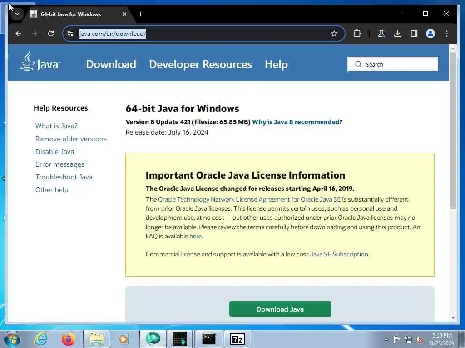Open the Troubleshoot Java link

(x=64, y=177)
